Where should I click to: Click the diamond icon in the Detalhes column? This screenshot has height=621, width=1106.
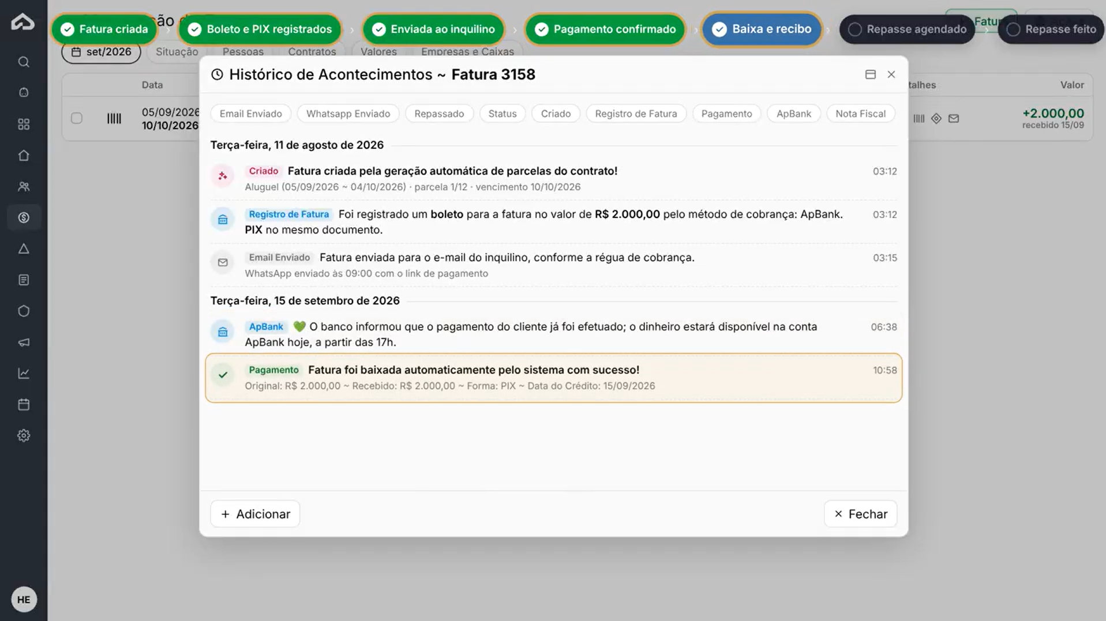point(936,118)
